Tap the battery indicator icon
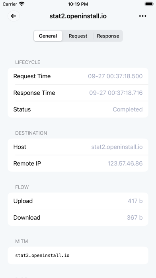Image resolution: width=156 pixels, height=278 pixels. pyautogui.click(x=149, y=4)
